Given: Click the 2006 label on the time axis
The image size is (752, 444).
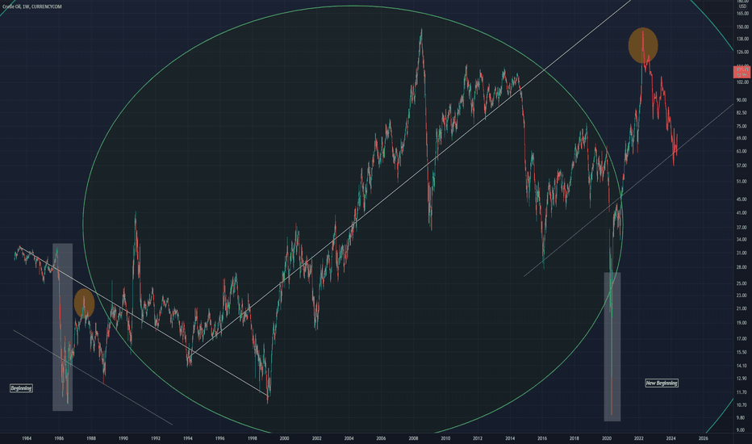Looking at the screenshot, I should [381, 438].
